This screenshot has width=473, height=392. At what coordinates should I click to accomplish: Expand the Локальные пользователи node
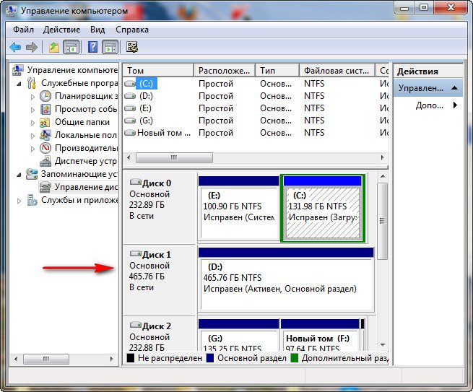pyautogui.click(x=33, y=136)
